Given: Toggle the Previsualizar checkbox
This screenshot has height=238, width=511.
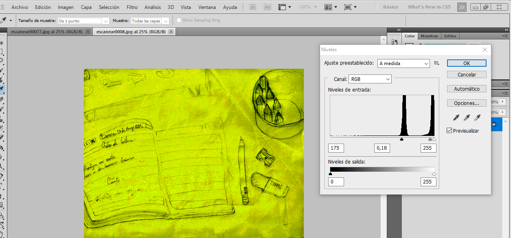Looking at the screenshot, I should click(450, 131).
